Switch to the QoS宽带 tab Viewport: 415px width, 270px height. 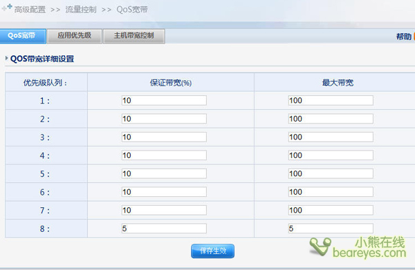point(23,36)
